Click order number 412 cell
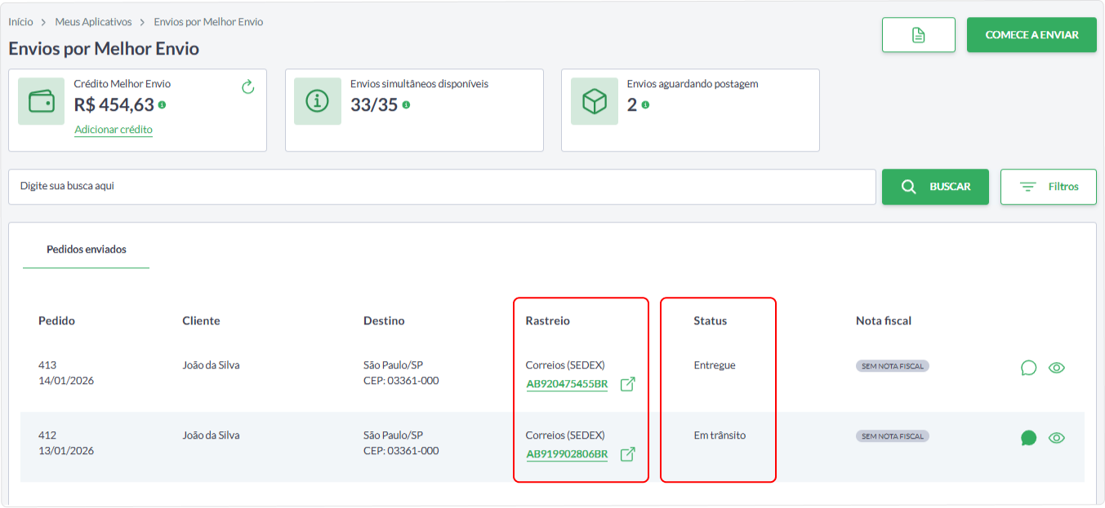Viewport: 1105px width, 508px height. [x=47, y=435]
